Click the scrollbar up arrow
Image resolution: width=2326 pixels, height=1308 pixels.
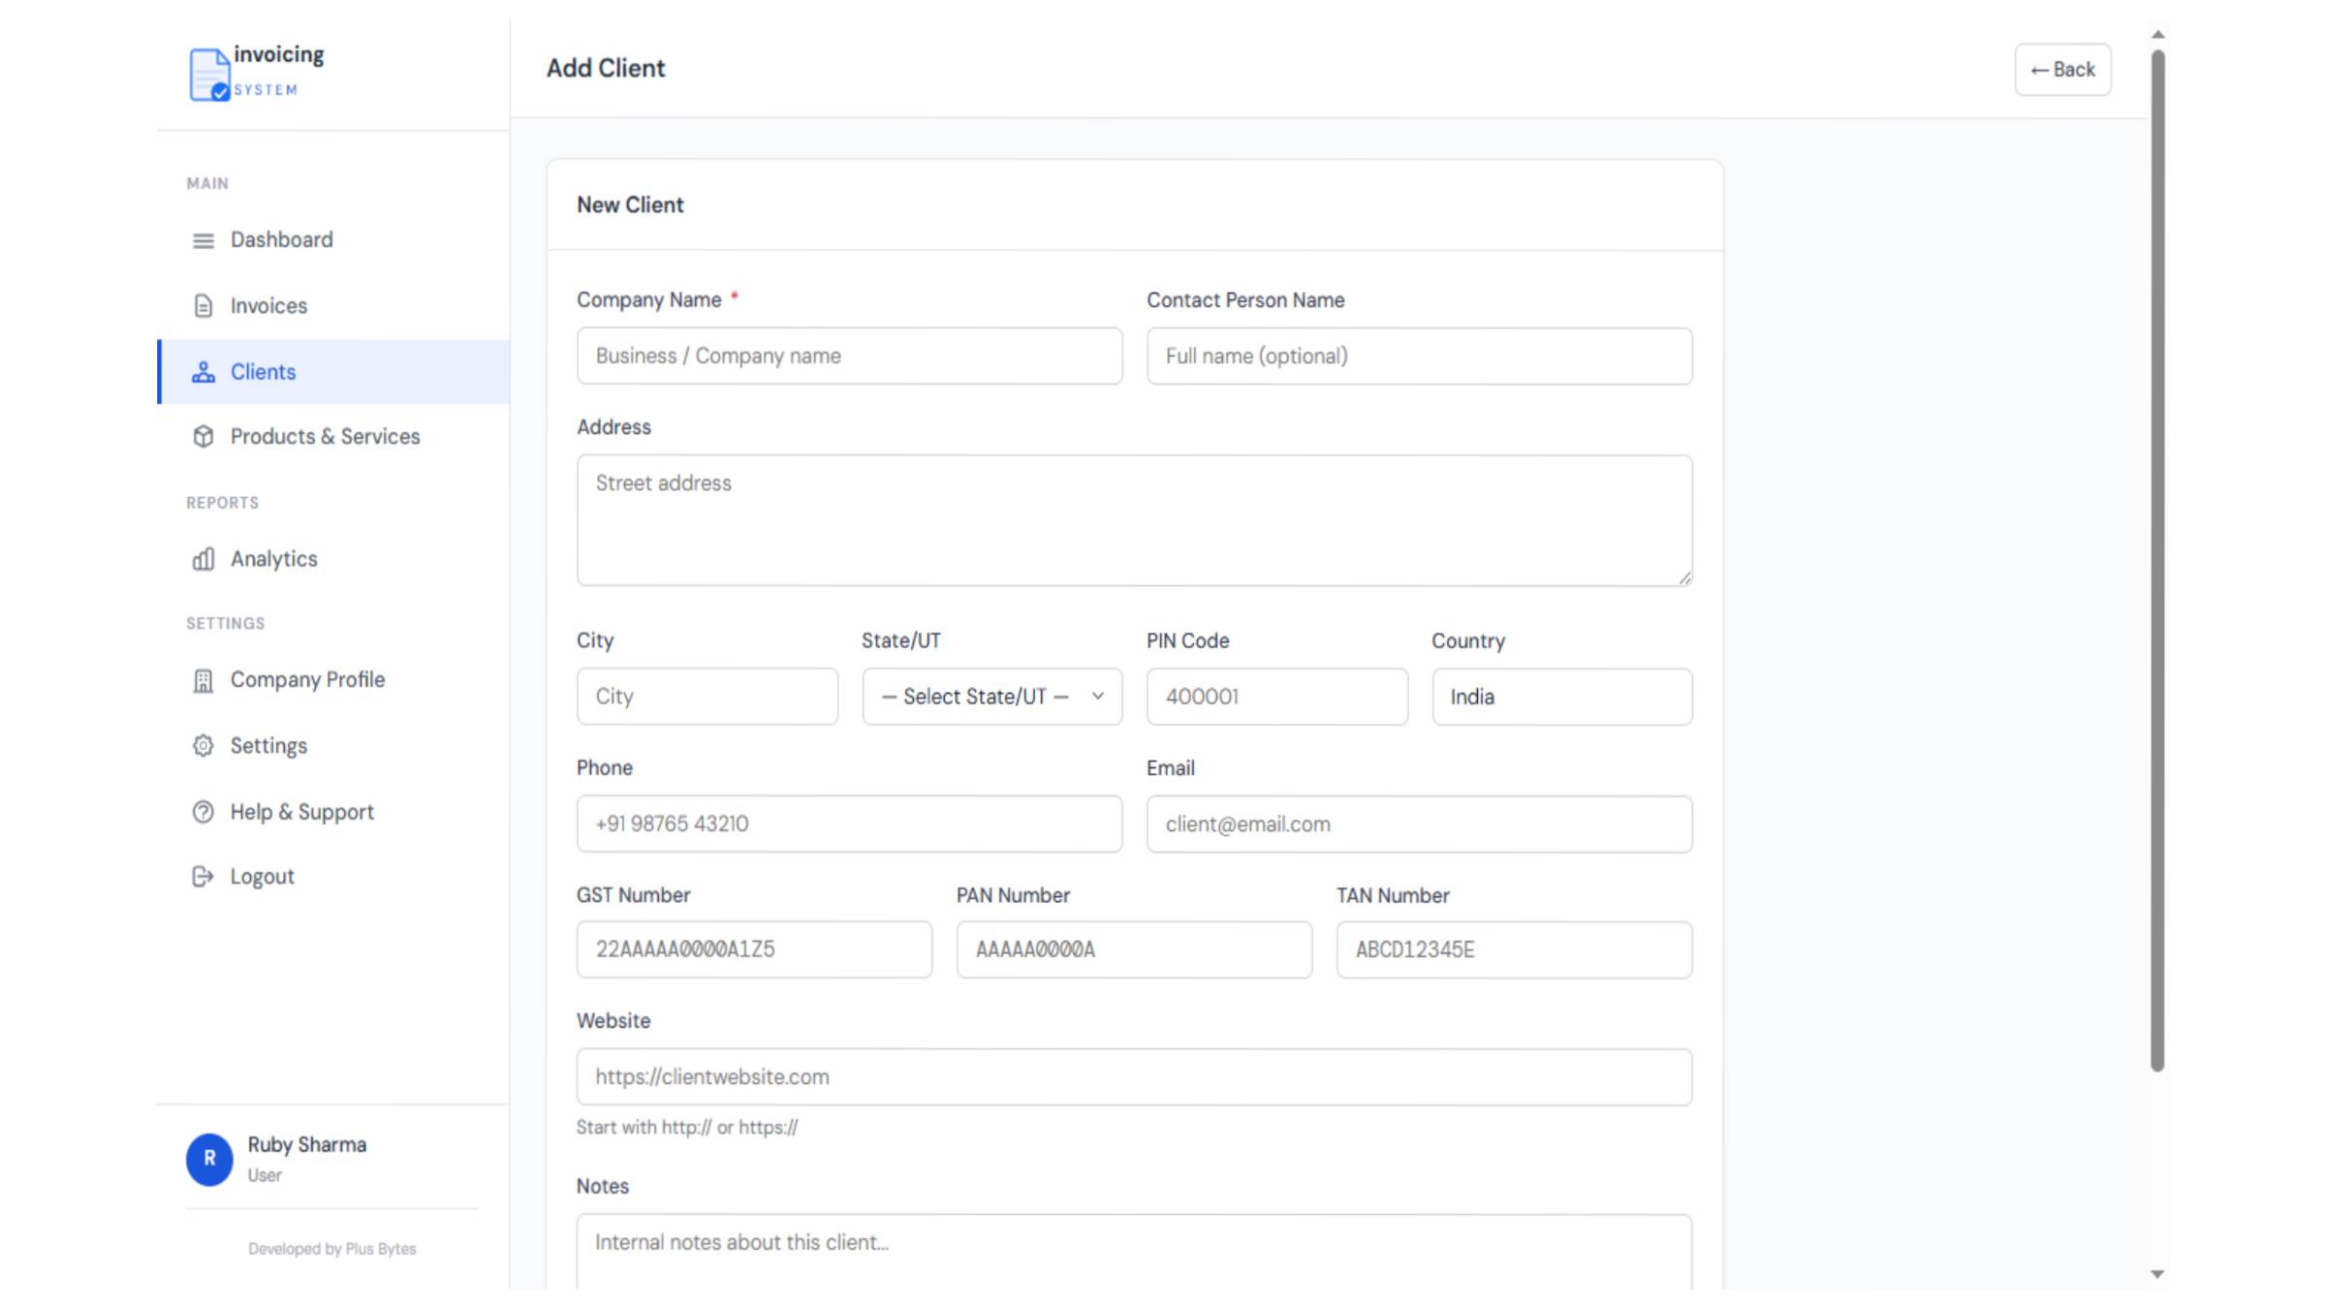[2157, 35]
